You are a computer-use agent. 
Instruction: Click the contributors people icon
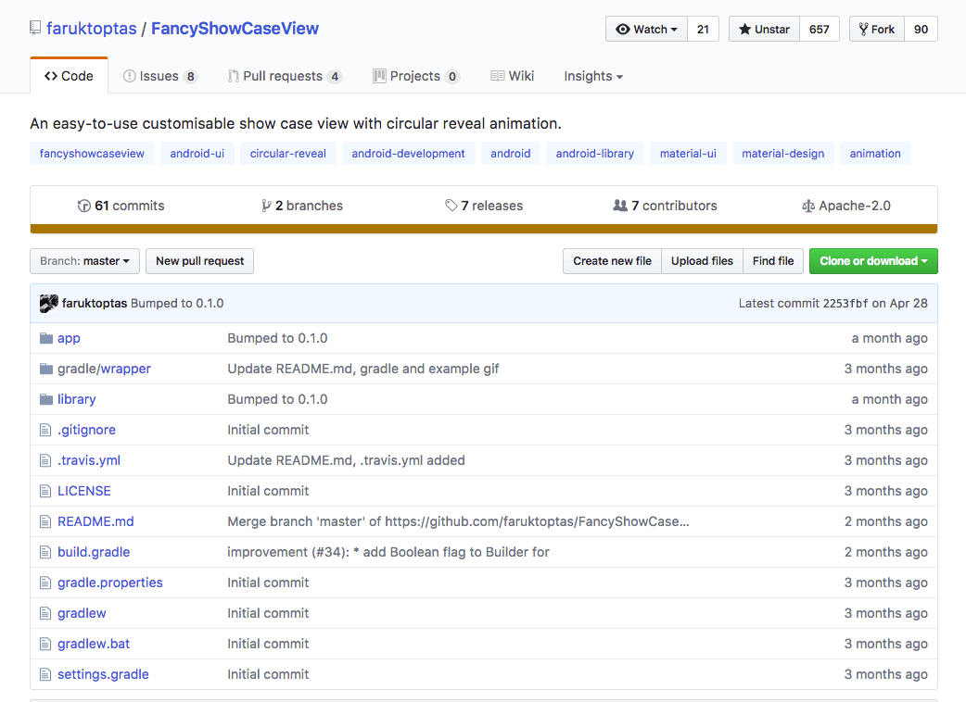620,206
